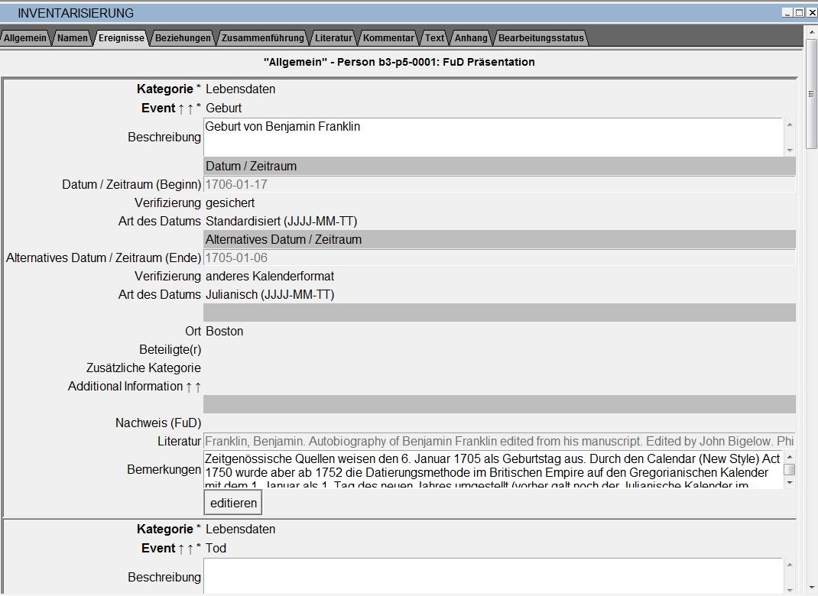Open the Beziehungen tab
Screen dimensions: 818x596
(x=183, y=38)
